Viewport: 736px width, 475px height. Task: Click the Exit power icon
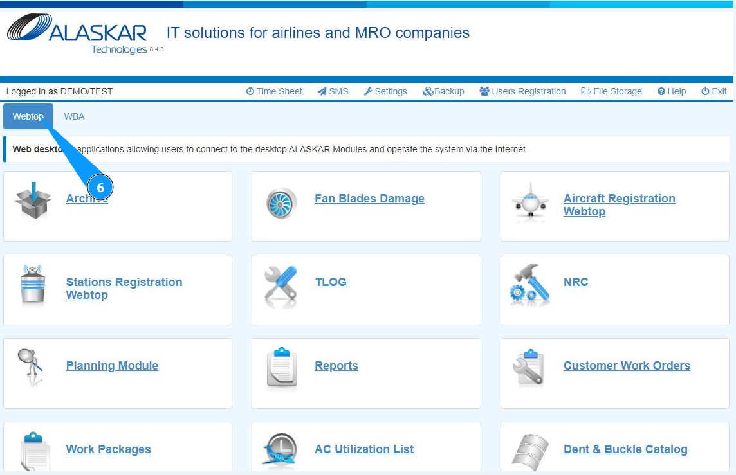pyautogui.click(x=705, y=91)
